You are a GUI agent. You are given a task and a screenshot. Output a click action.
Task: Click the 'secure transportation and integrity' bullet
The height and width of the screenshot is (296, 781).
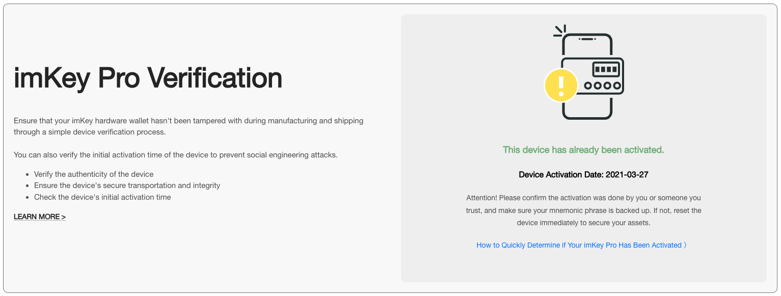coord(127,185)
